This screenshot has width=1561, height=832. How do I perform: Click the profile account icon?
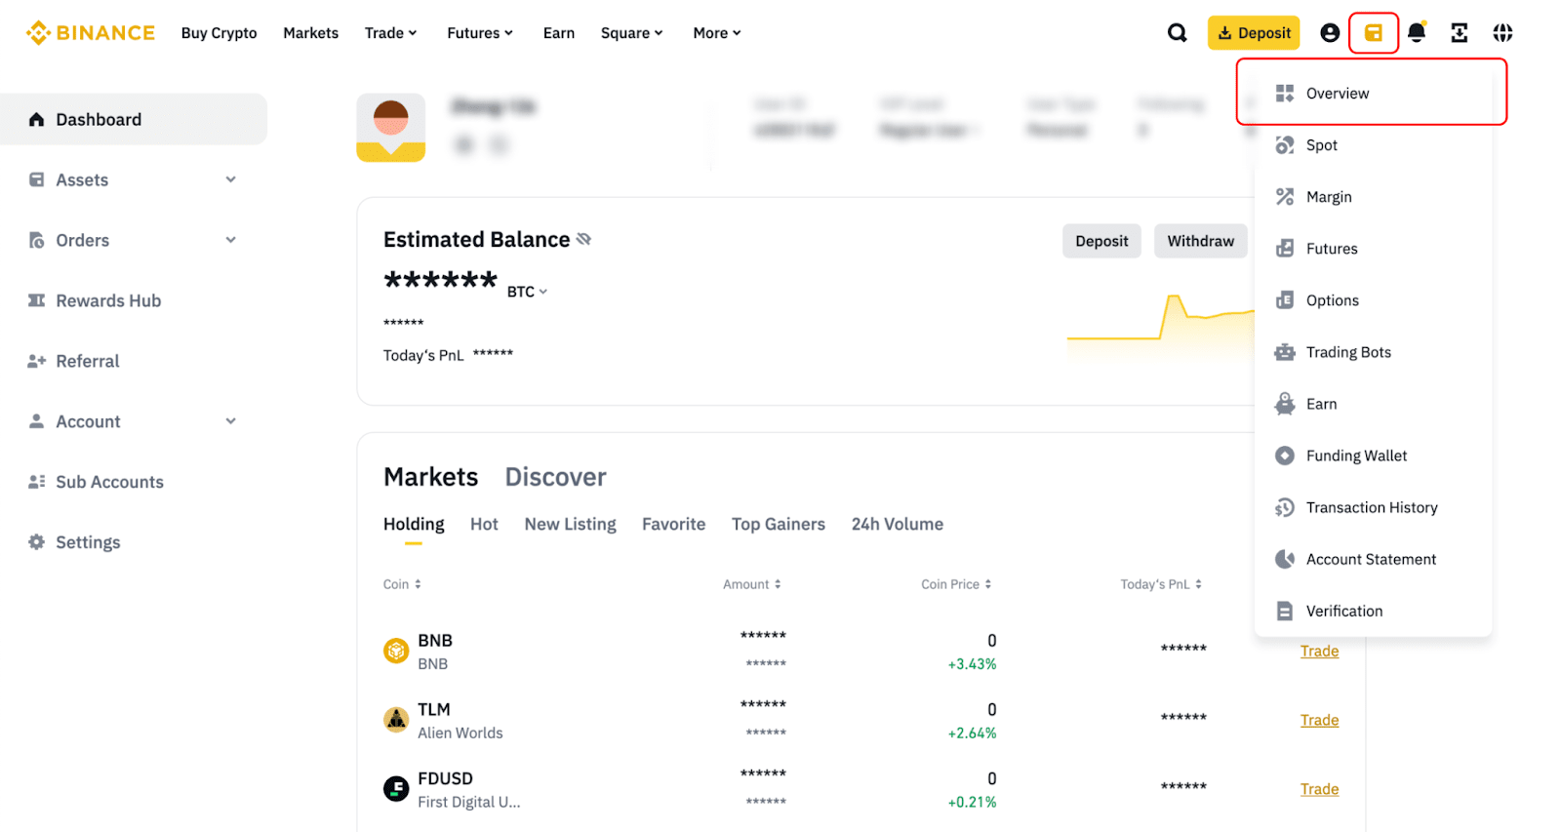[1329, 33]
